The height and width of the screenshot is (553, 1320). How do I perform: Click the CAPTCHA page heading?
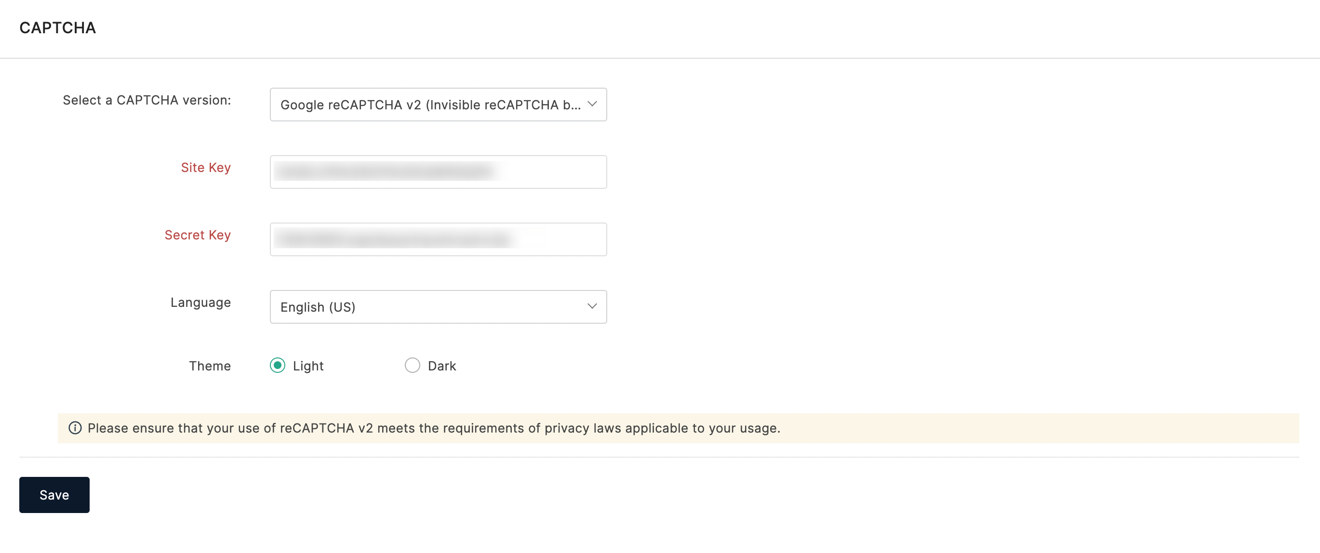[57, 27]
